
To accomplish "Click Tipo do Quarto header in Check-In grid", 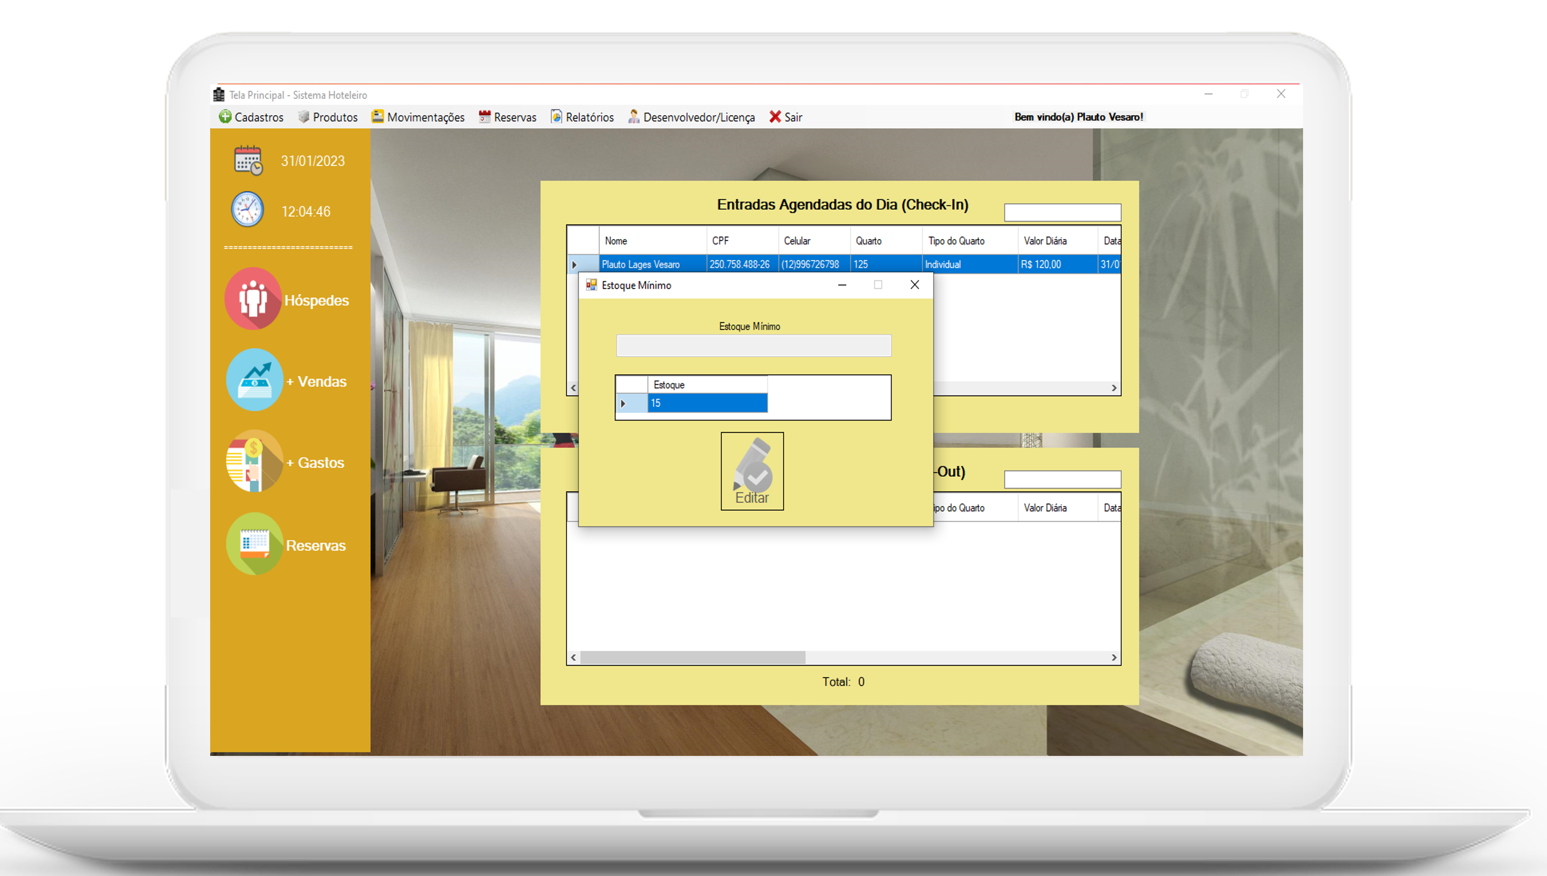I will click(970, 240).
